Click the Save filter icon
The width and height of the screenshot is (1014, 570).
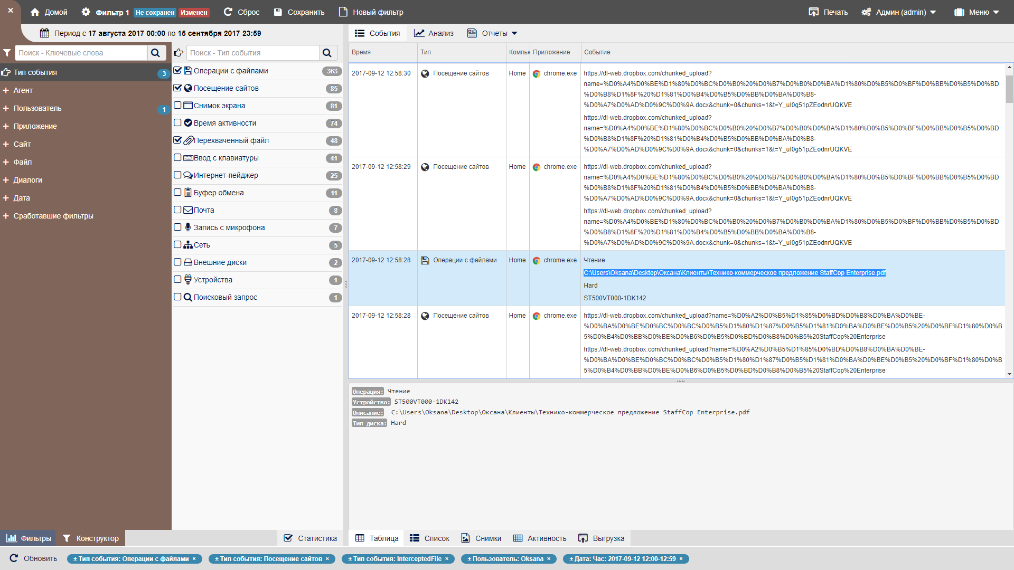point(278,12)
